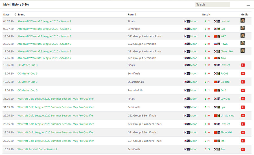
Task: Open YouTube VOD for Moon vs Zhou Xixi
Action: coord(243,132)
